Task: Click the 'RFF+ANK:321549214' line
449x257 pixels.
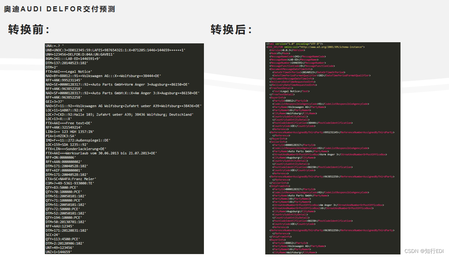Action: [64, 127]
